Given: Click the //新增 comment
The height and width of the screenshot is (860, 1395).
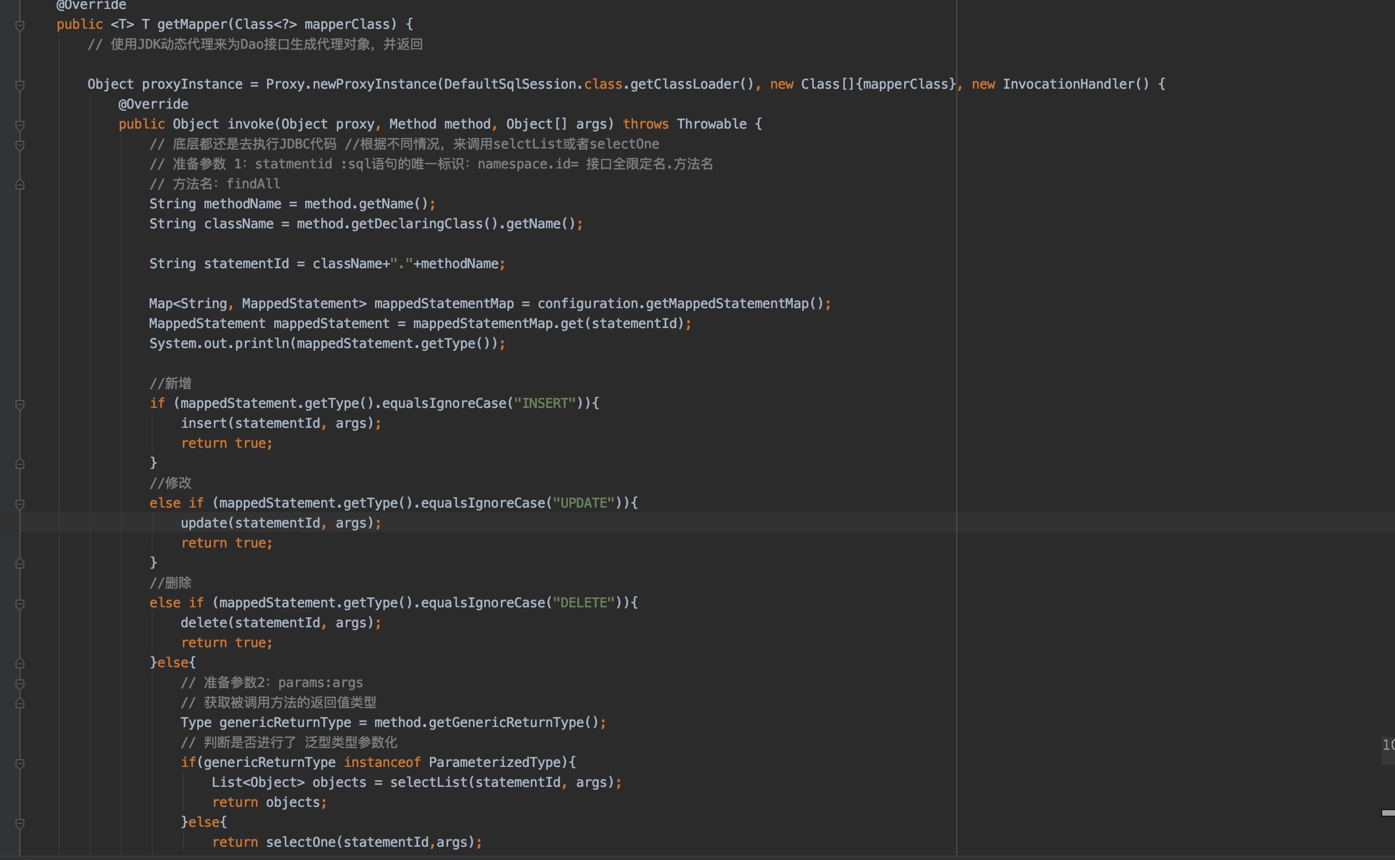Looking at the screenshot, I should (171, 383).
